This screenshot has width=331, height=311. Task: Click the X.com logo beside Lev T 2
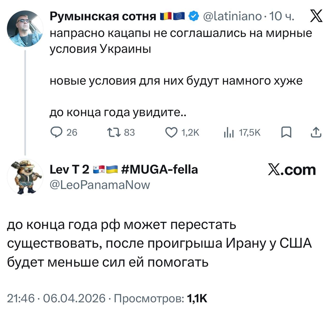(x=292, y=170)
